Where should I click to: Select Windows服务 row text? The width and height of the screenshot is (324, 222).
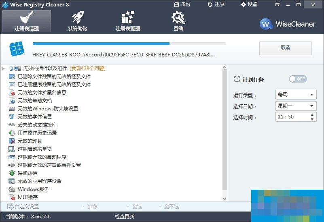click(33, 189)
